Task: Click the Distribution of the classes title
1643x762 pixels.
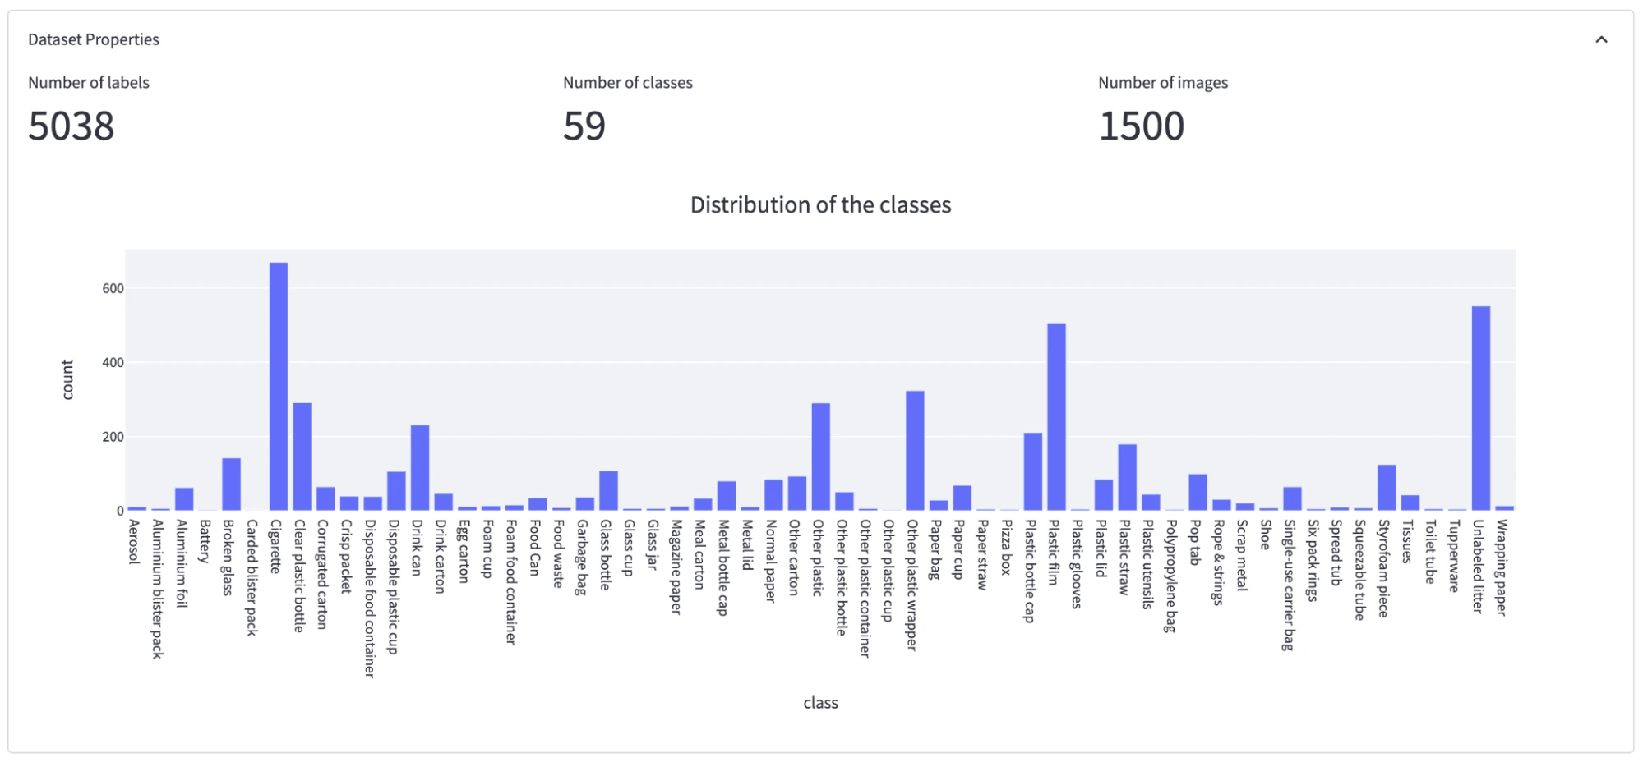Action: click(821, 205)
